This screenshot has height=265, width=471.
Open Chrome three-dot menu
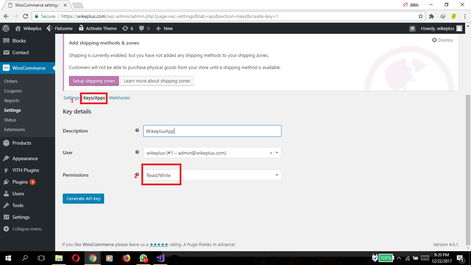tap(464, 16)
